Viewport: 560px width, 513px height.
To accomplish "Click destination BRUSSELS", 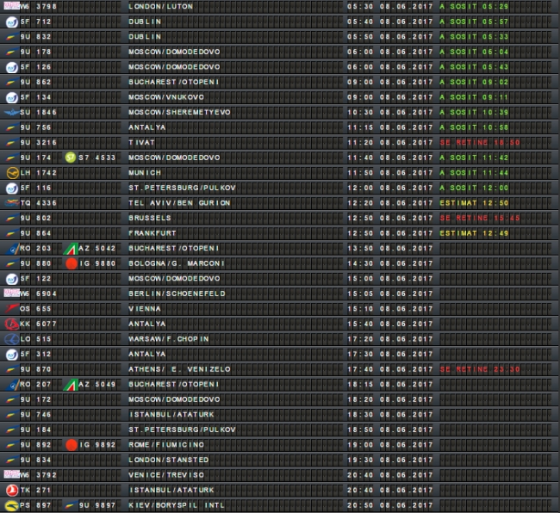I will click(150, 218).
